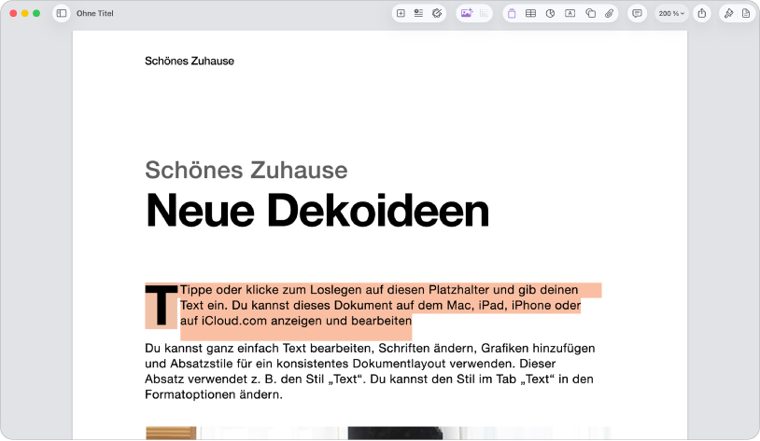Screen dimensions: 760x441
Task: Click the highlighted line starting 'Tippe oder klicke'
Action: click(x=379, y=290)
